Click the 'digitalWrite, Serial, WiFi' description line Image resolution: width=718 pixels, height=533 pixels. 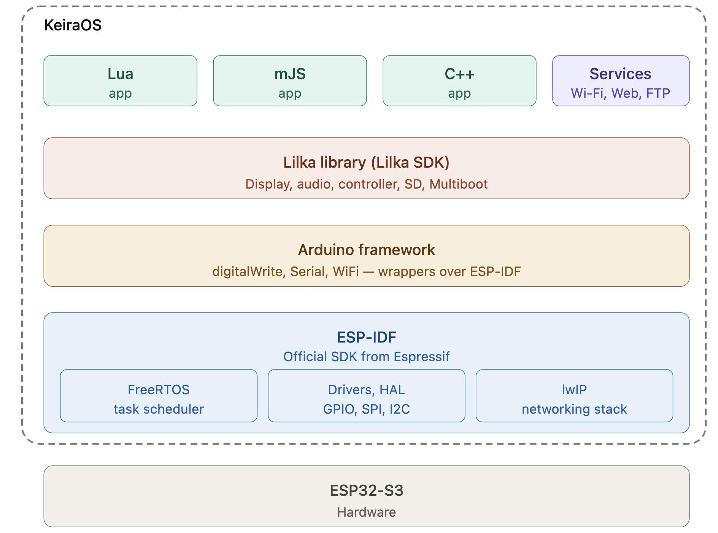366,271
